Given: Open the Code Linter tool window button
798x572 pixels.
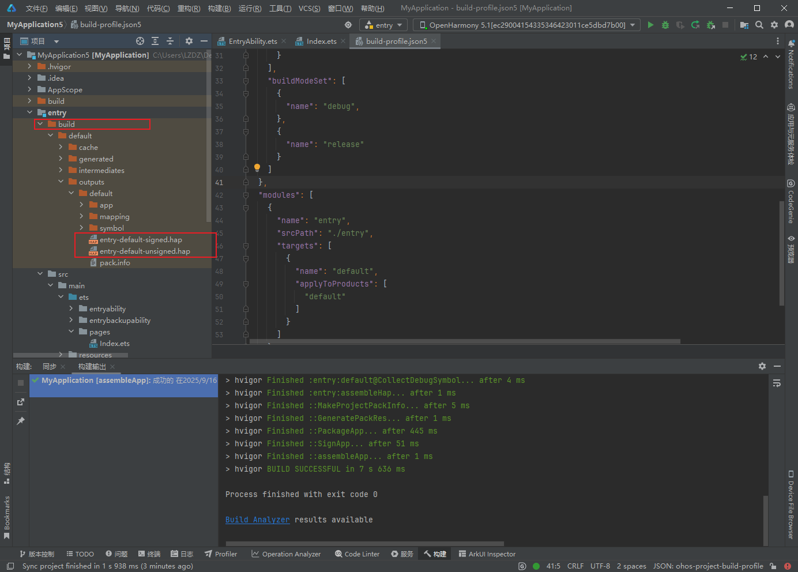Looking at the screenshot, I should pyautogui.click(x=357, y=554).
